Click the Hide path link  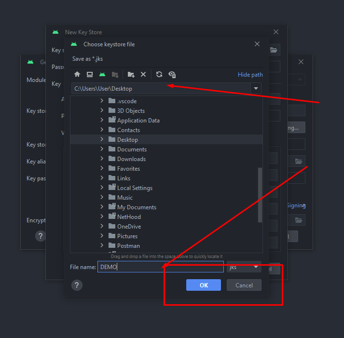click(250, 75)
